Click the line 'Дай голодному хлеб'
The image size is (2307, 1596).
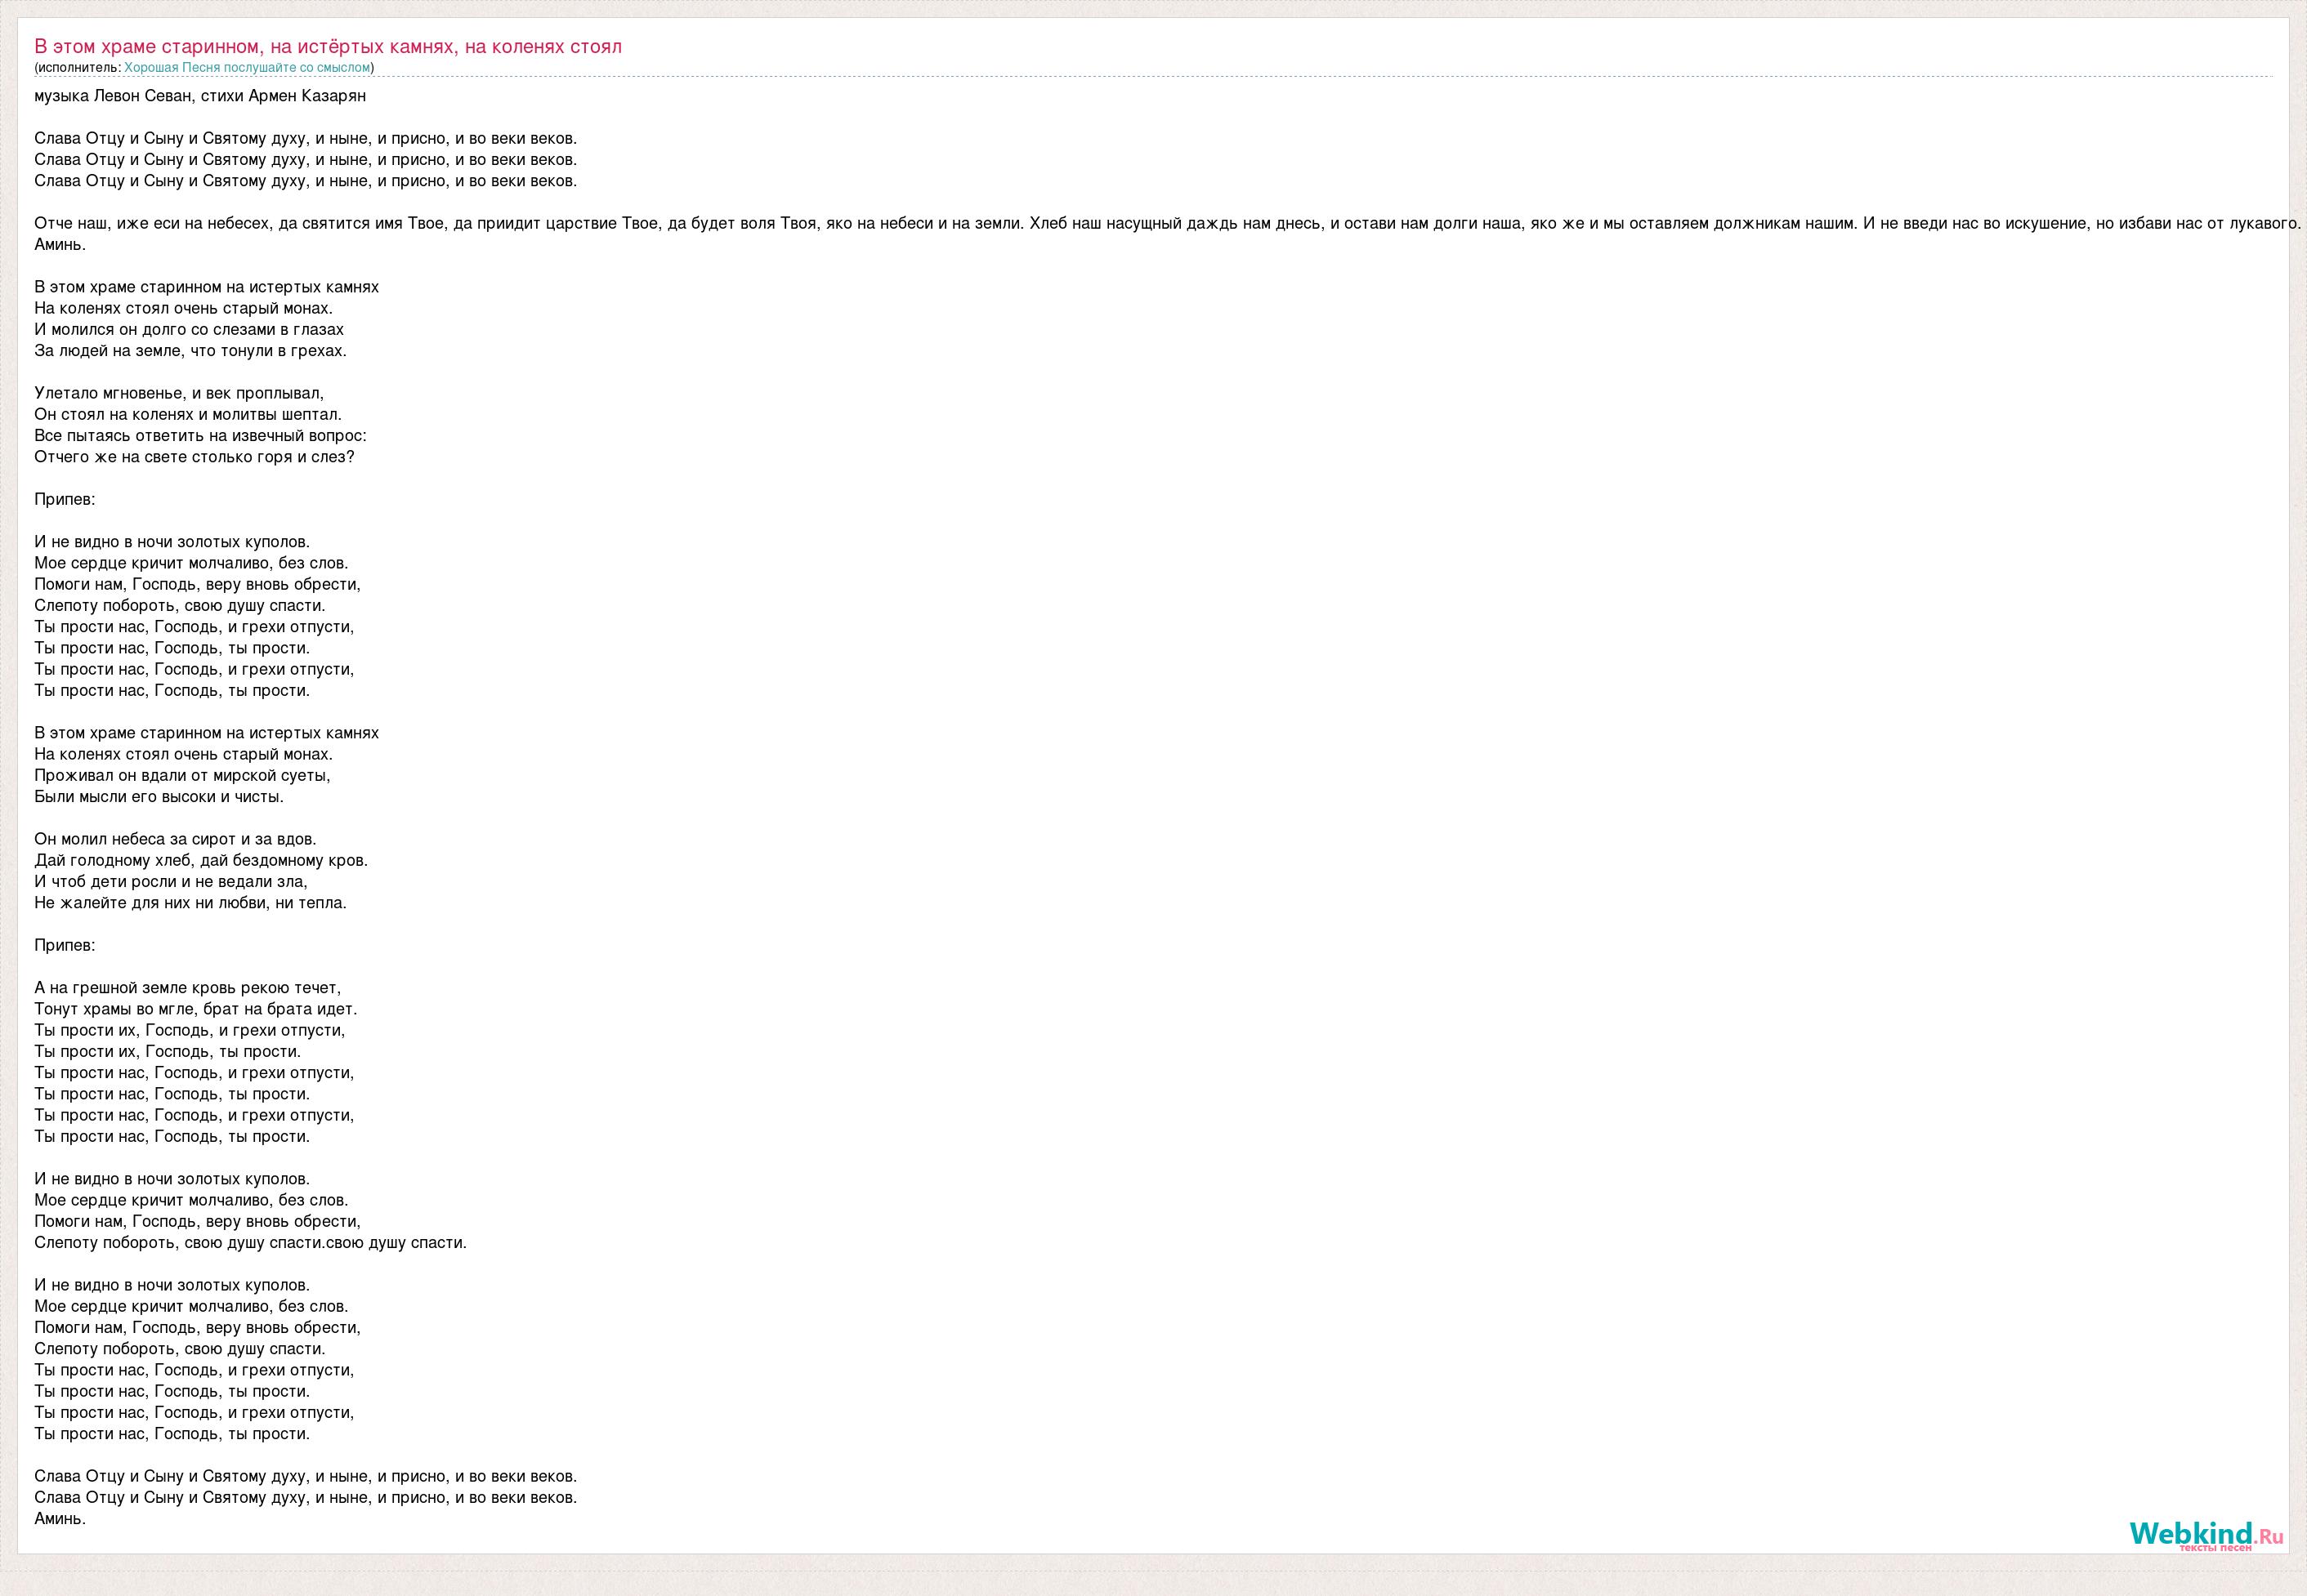pyautogui.click(x=201, y=861)
